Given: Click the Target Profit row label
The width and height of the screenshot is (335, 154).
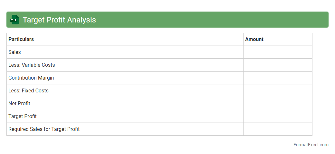Looking at the screenshot, I should point(23,116).
